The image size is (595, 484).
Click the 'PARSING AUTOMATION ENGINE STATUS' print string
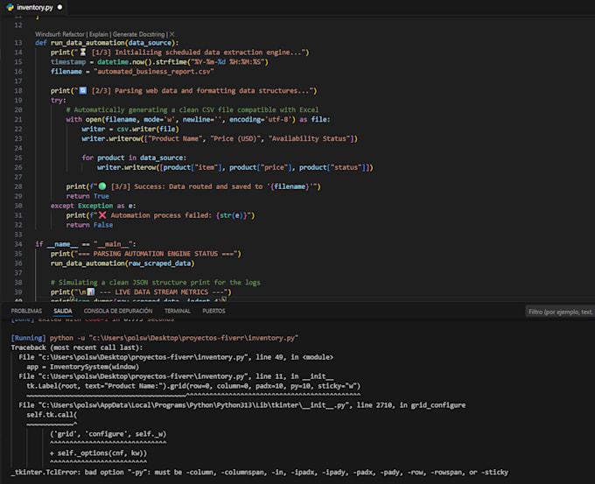tap(156, 254)
